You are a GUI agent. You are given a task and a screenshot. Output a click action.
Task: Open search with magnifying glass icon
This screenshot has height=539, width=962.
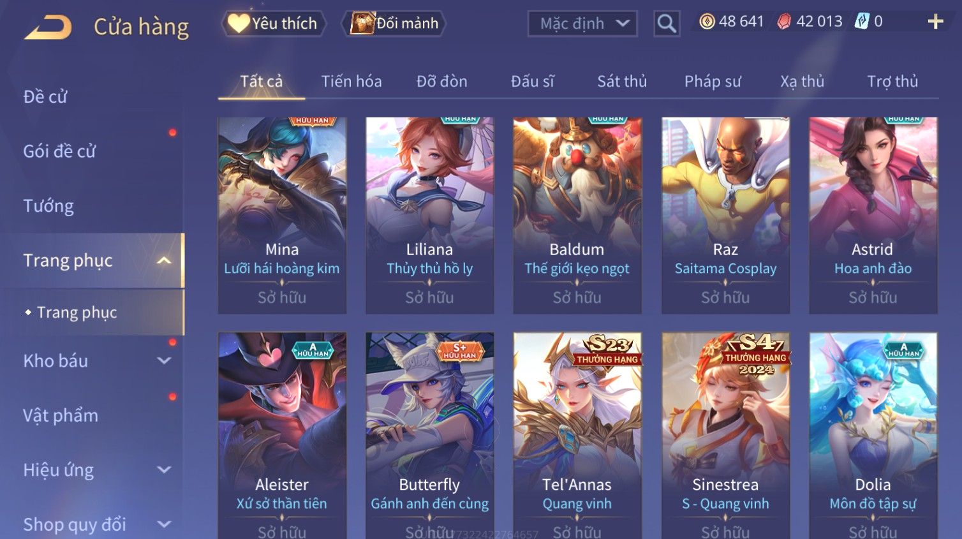667,24
